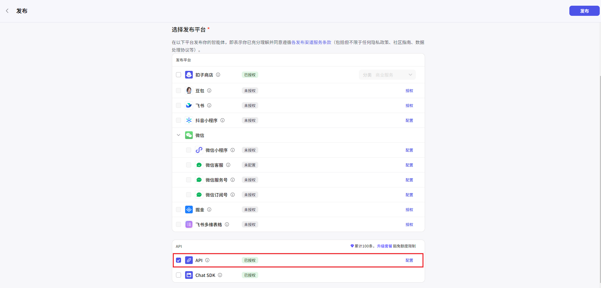Click the API channel icon
Image resolution: width=601 pixels, height=288 pixels.
(189, 260)
